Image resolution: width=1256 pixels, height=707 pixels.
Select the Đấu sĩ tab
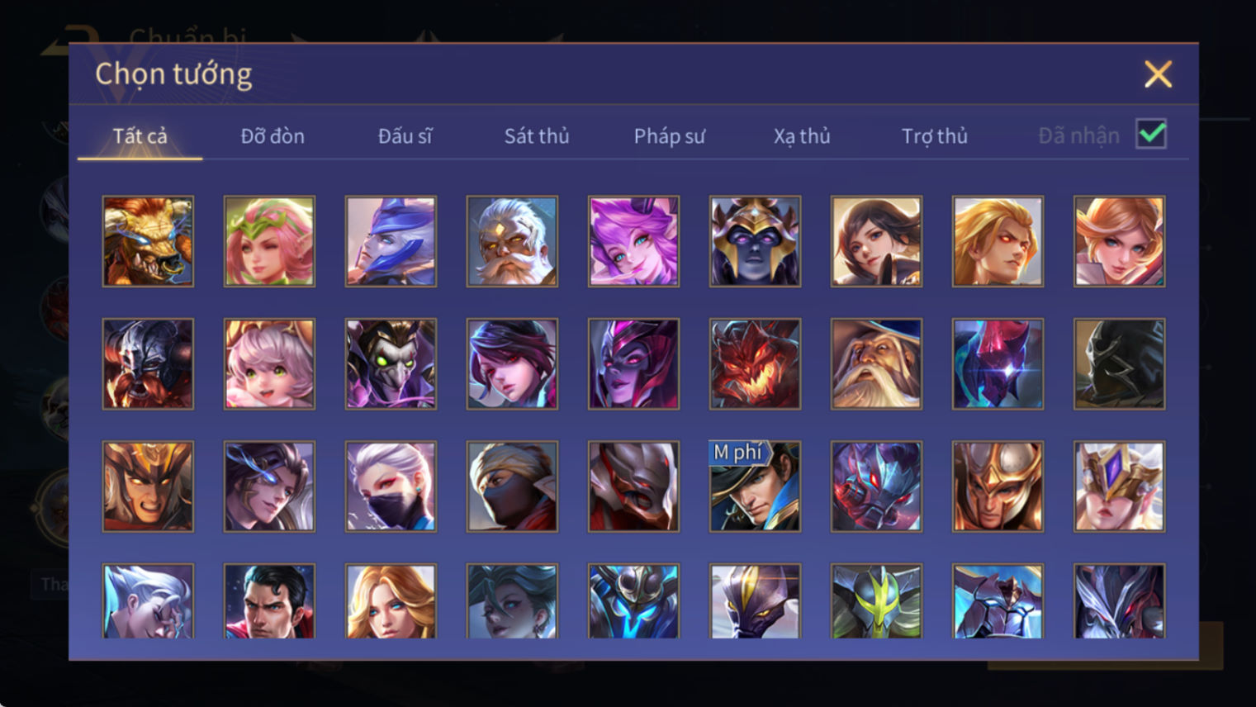pos(405,136)
